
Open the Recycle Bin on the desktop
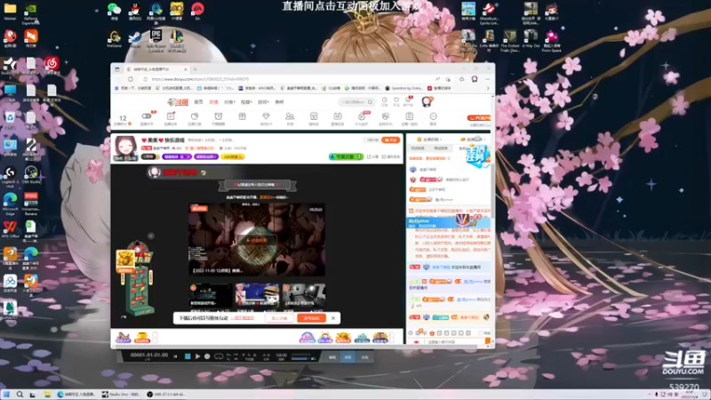tap(10, 120)
